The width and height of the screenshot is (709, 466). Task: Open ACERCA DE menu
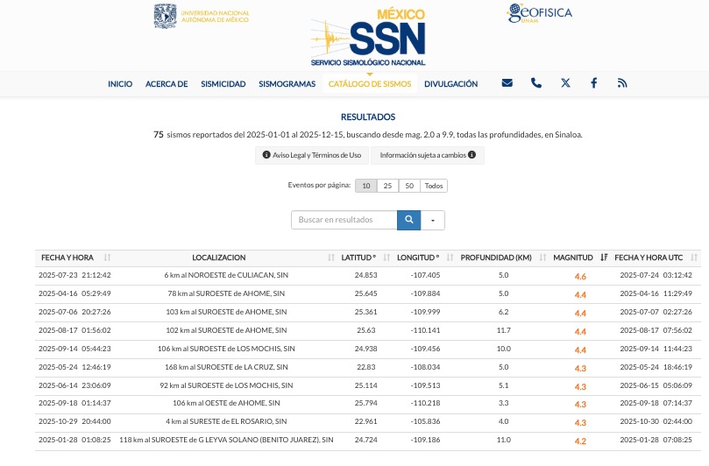(x=167, y=84)
